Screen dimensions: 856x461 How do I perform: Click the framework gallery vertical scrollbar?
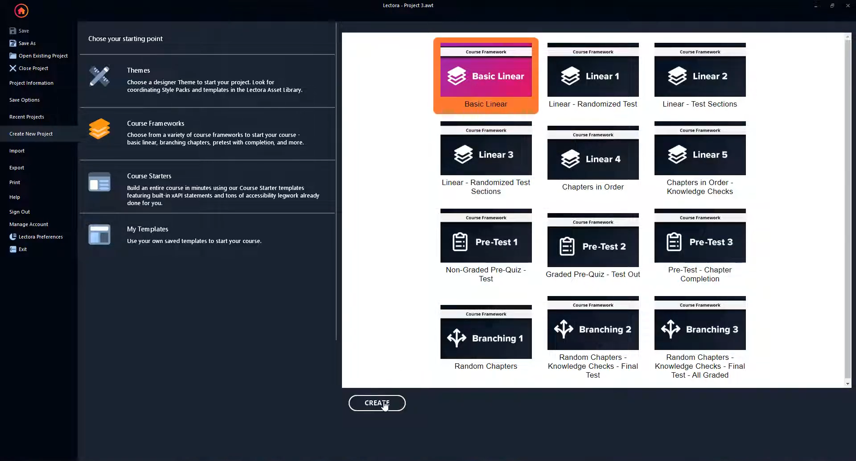(x=848, y=210)
